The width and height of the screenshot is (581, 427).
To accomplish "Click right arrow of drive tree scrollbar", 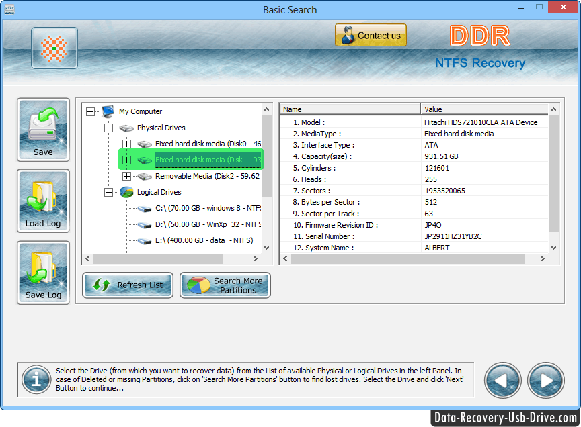I will [x=256, y=259].
